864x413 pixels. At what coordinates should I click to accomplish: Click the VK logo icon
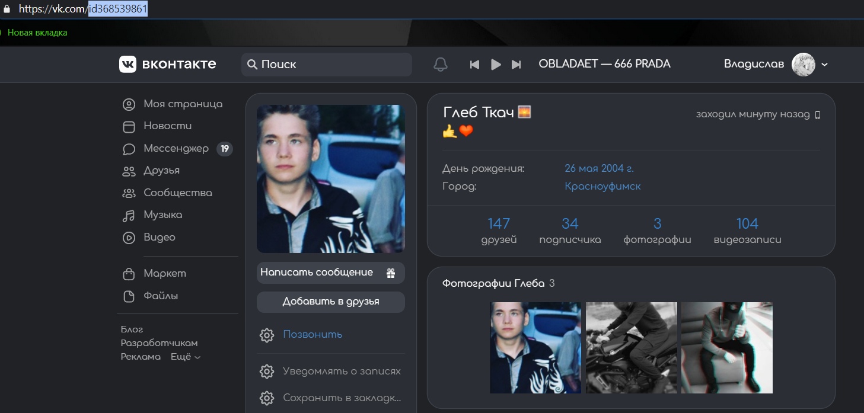click(x=127, y=64)
